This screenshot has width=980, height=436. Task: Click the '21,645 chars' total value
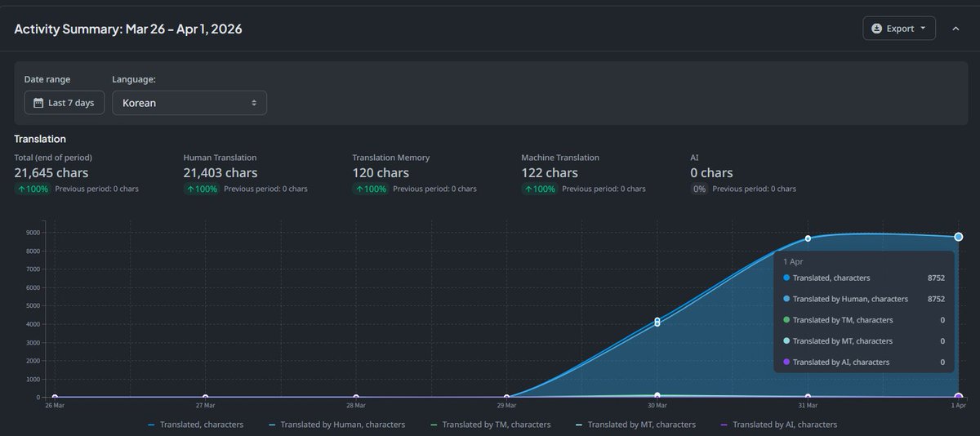click(51, 173)
